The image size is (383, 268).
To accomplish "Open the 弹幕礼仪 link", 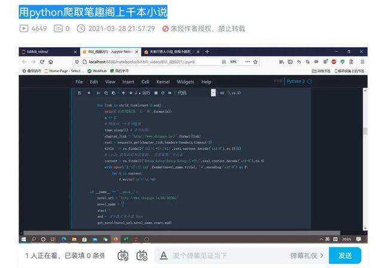I will coord(307,255).
